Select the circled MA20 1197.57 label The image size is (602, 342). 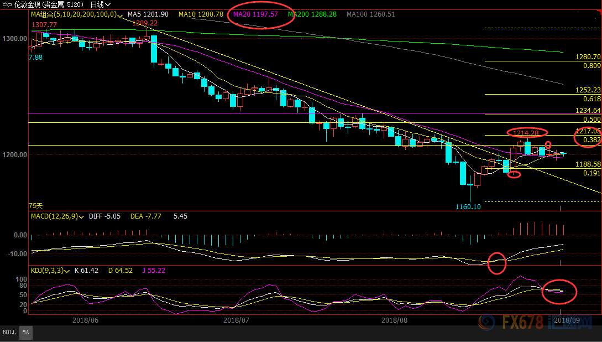click(255, 14)
